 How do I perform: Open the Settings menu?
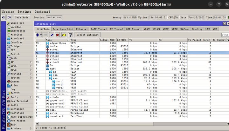(x=24, y=12)
